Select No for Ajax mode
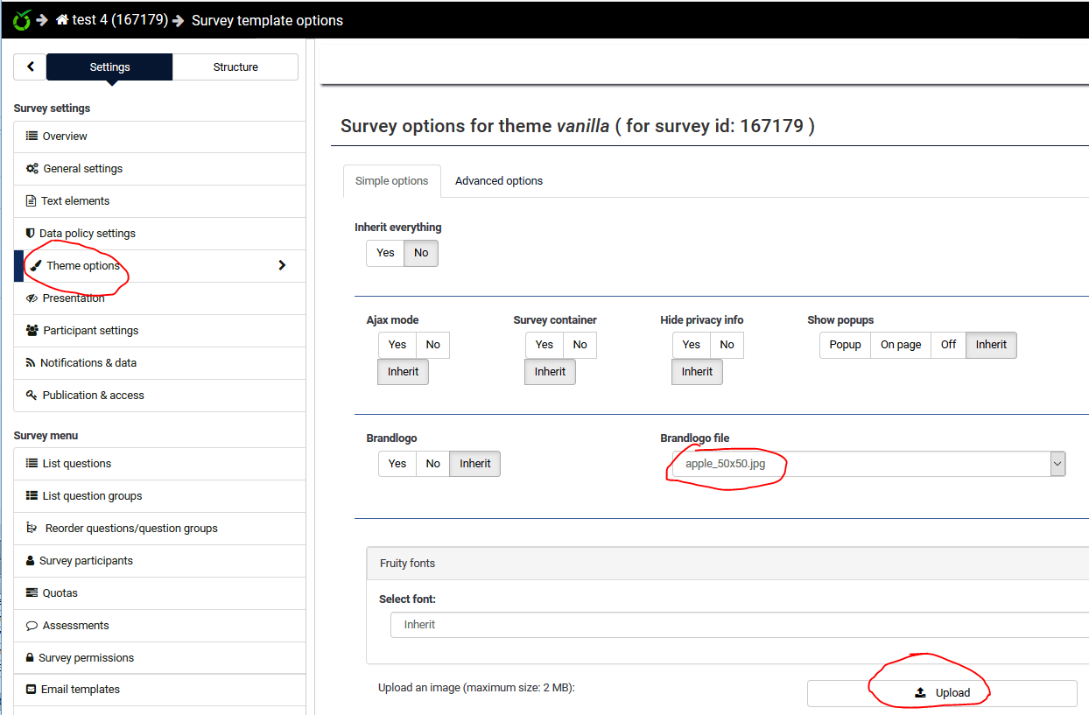 click(x=432, y=345)
